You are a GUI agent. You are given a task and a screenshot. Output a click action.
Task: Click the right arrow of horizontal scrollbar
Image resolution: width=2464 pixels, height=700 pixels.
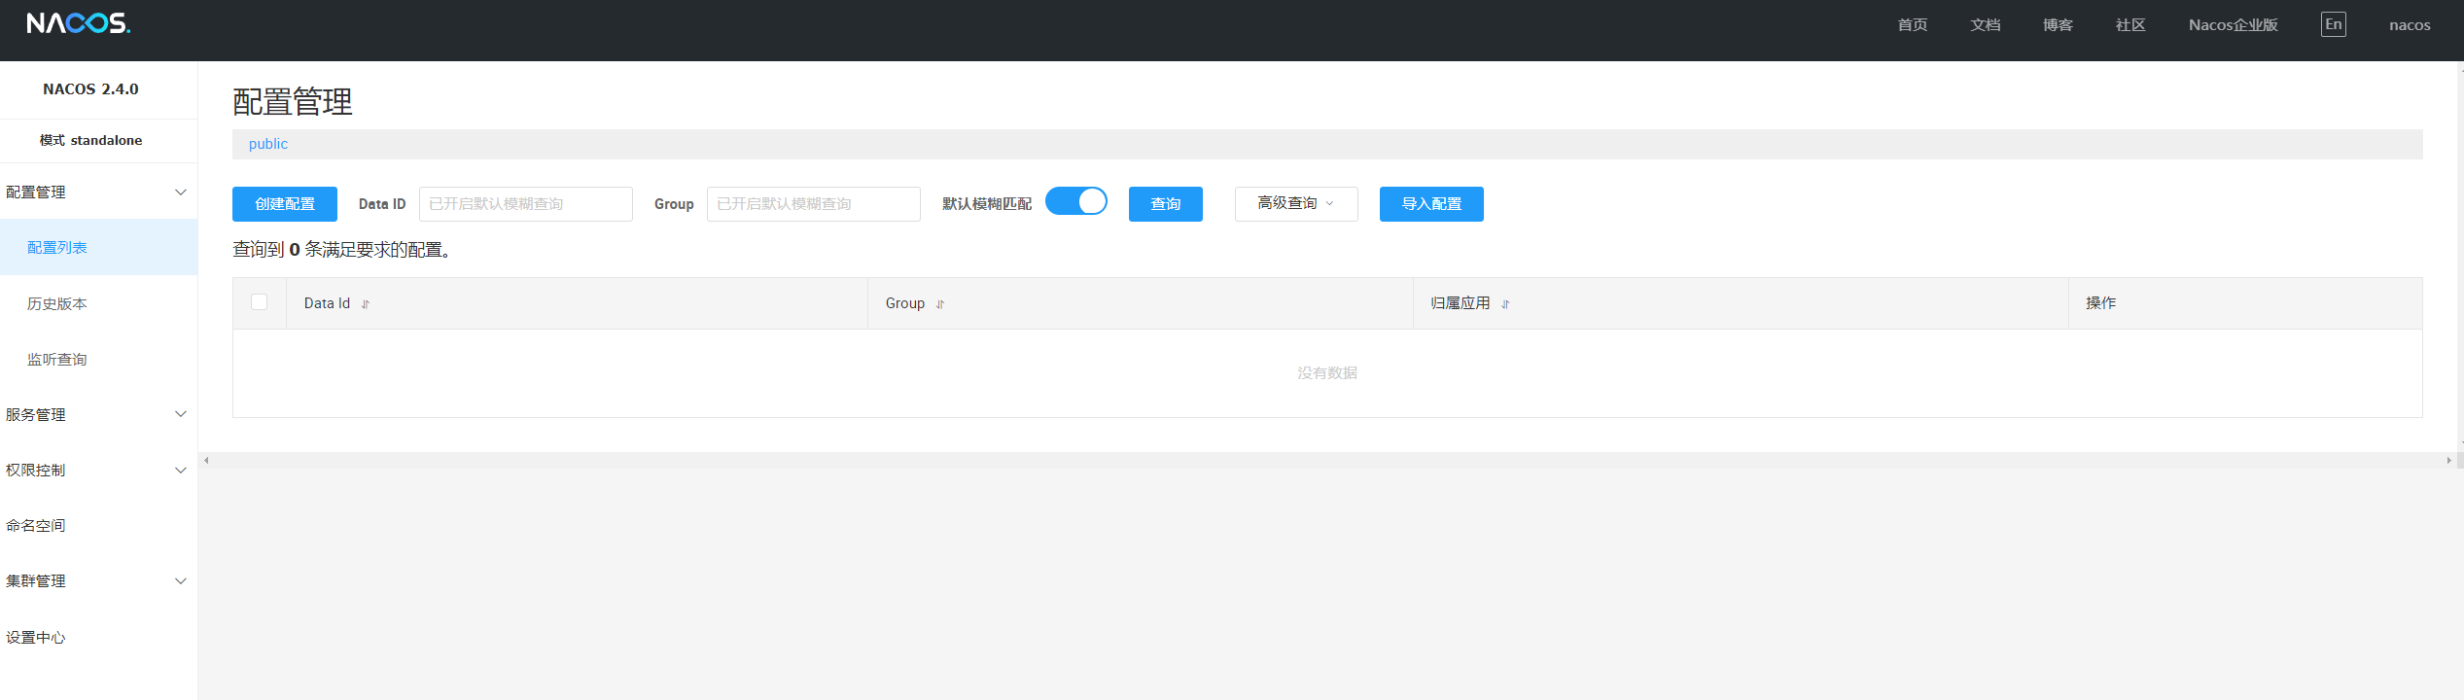[2448, 460]
